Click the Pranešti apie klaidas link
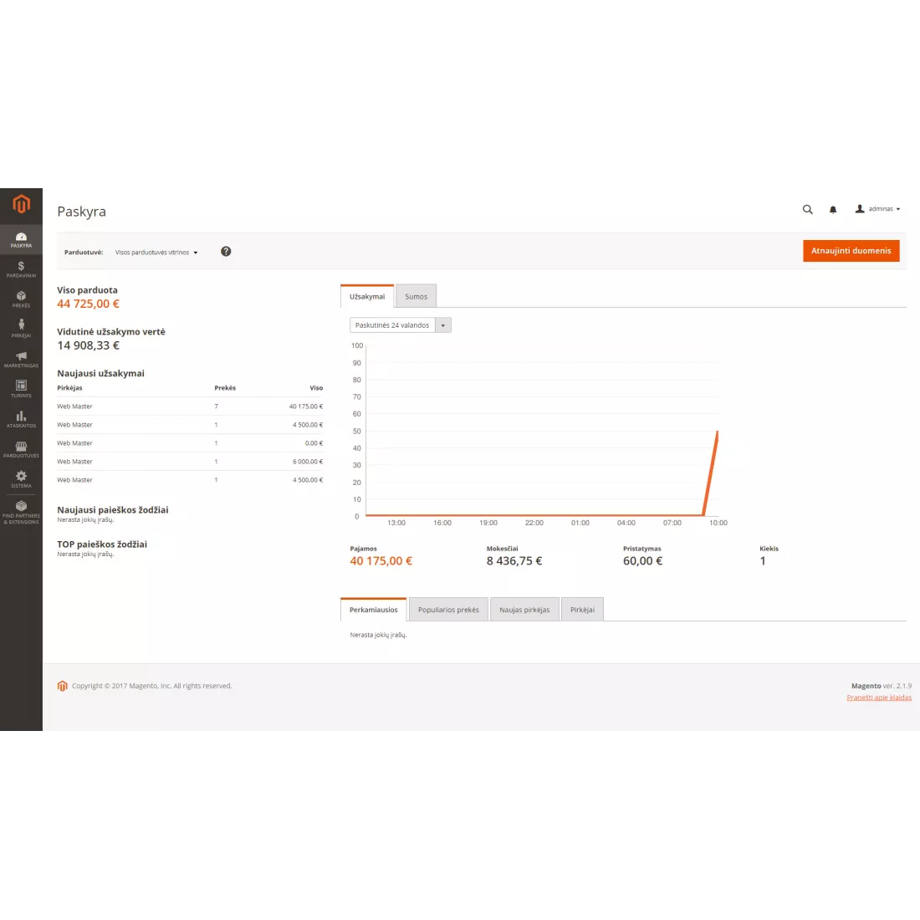Viewport: 920px width, 920px height. click(x=879, y=698)
